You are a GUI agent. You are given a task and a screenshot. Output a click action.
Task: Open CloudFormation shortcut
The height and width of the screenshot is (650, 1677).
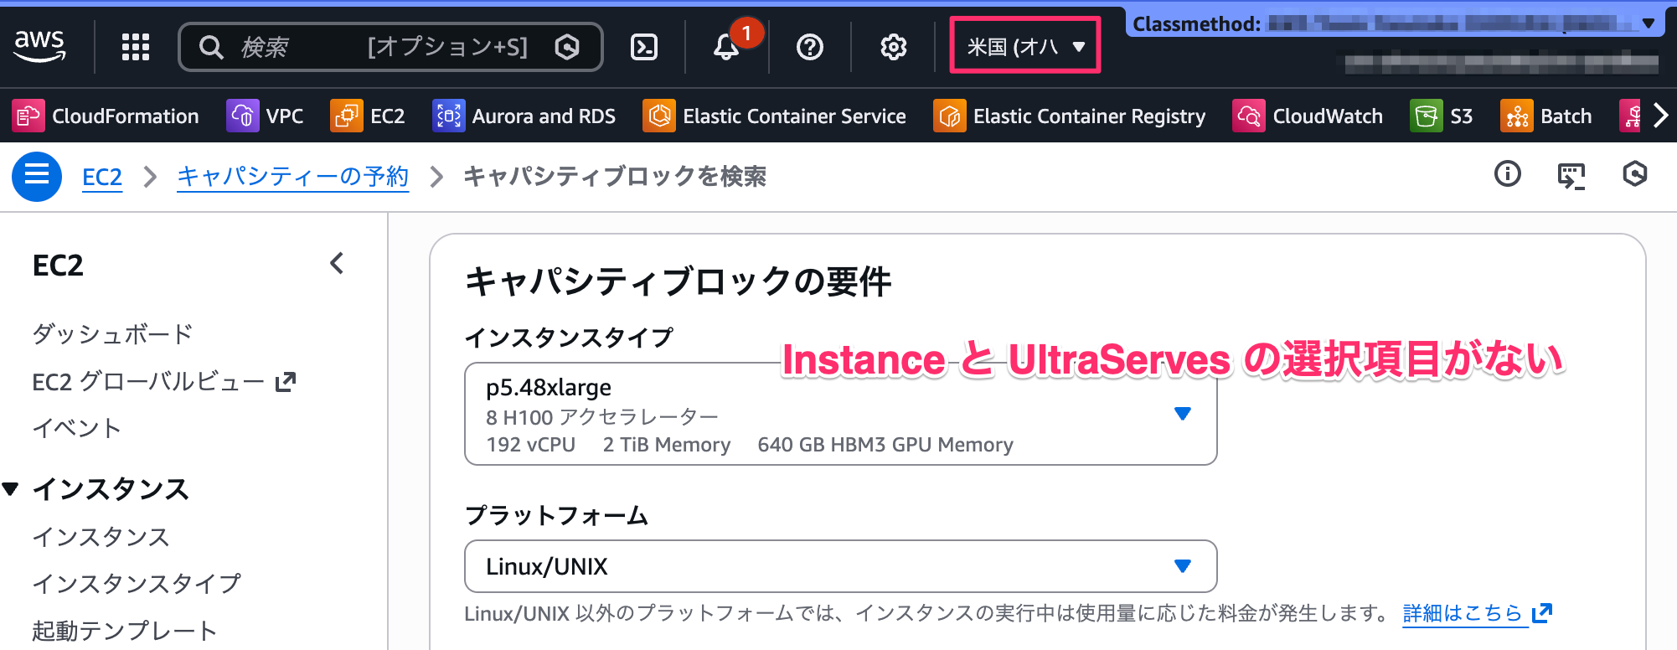106,116
